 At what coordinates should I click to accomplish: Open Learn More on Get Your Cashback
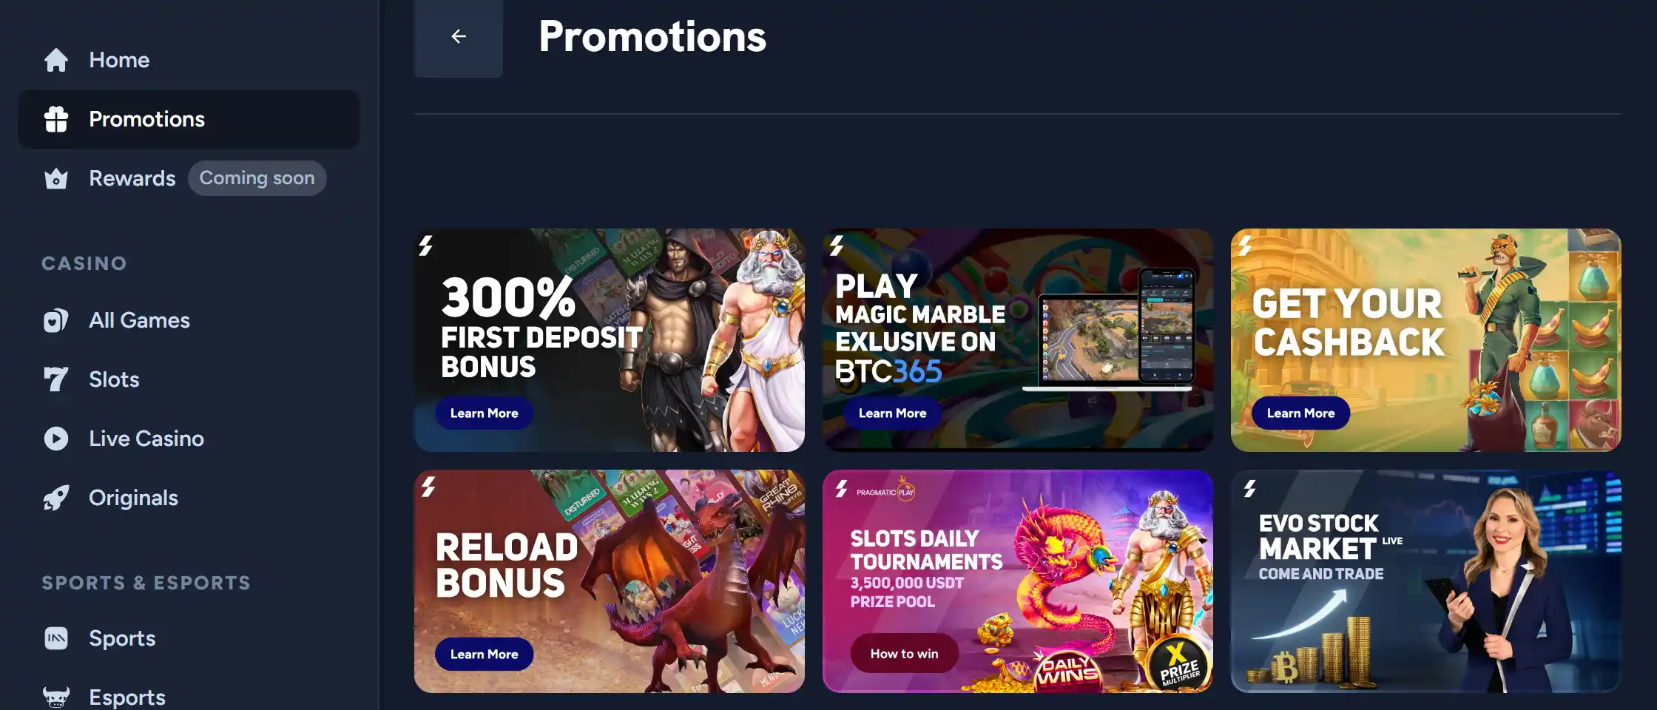click(1300, 413)
